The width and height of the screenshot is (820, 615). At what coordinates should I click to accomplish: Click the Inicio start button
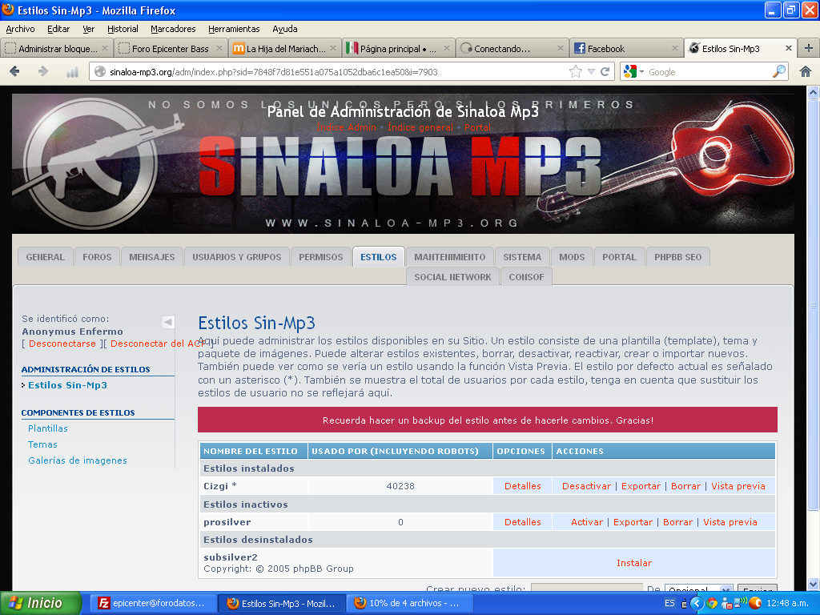point(42,603)
